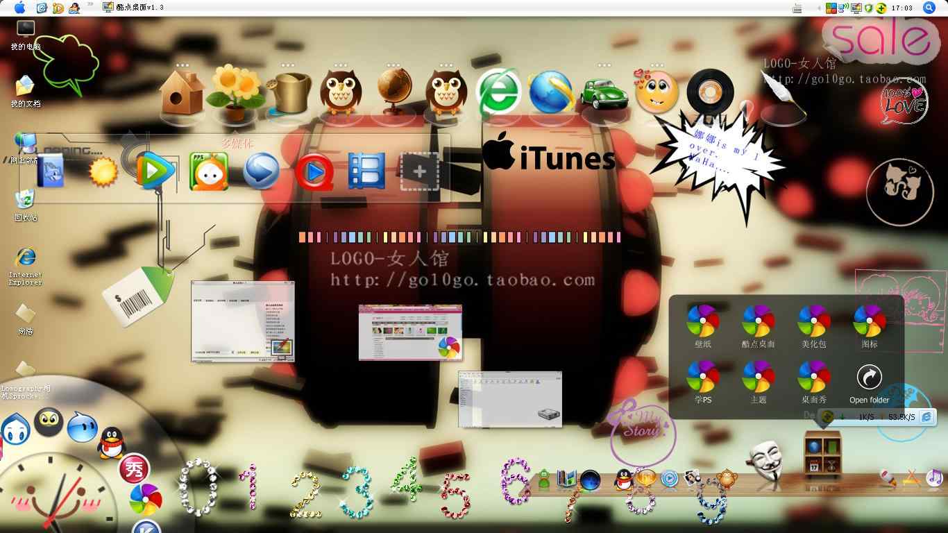This screenshot has width=948, height=533.
Task: Open the 主题 folder item
Action: 758,382
